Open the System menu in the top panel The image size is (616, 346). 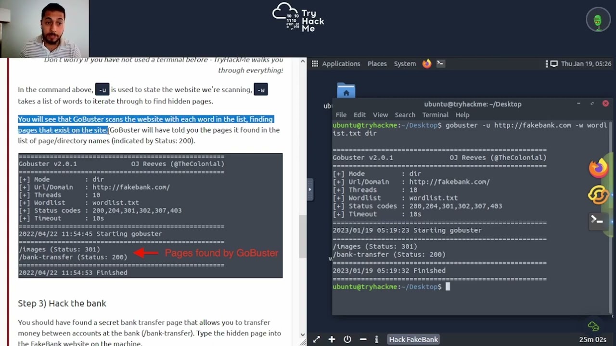click(405, 64)
